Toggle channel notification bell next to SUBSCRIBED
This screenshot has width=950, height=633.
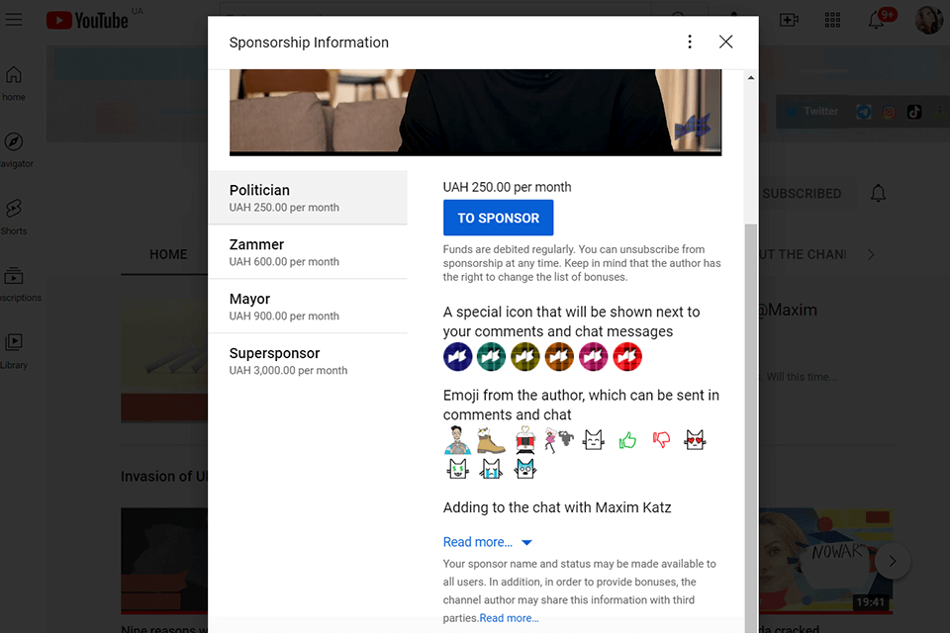coord(878,194)
